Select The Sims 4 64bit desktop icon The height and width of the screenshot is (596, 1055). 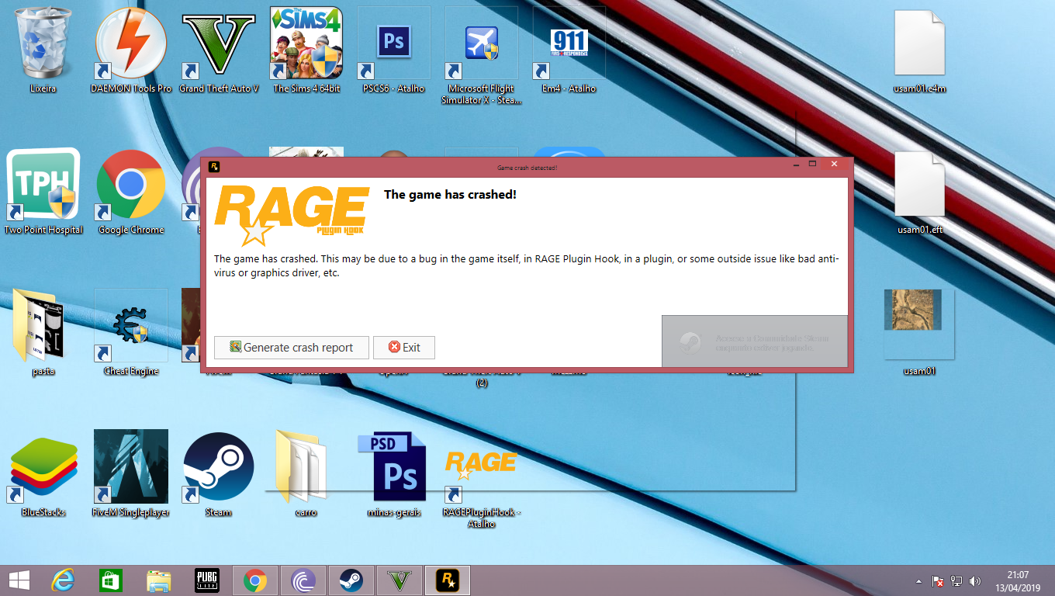coord(306,50)
